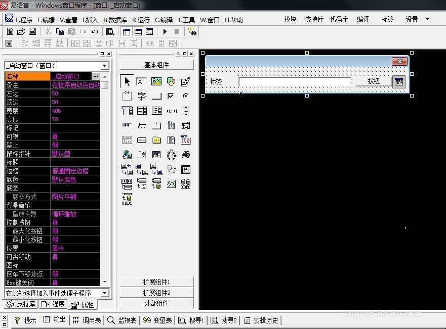
Task: Expand the 设置 dropdown arrow
Action: pos(427,19)
